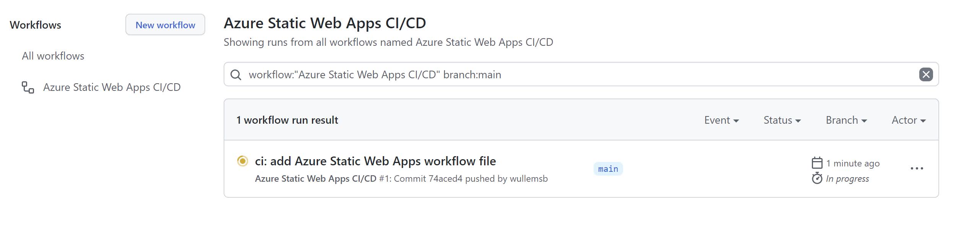Click the calendar icon next to 1 minute ago
Viewport: 964px width, 247px height.
[817, 163]
